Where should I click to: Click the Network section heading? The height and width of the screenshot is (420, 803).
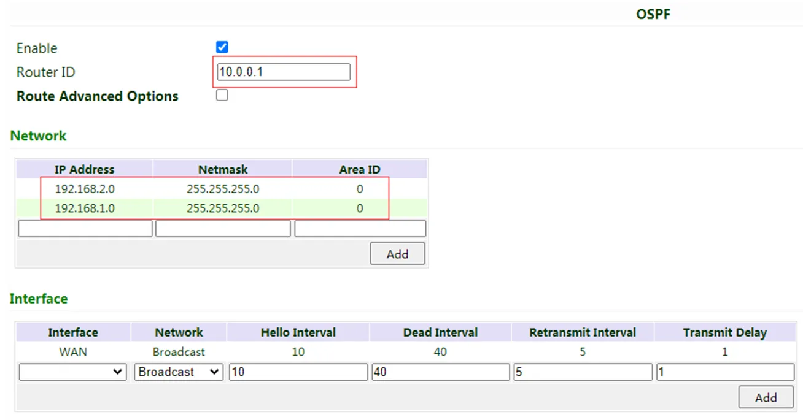click(38, 136)
